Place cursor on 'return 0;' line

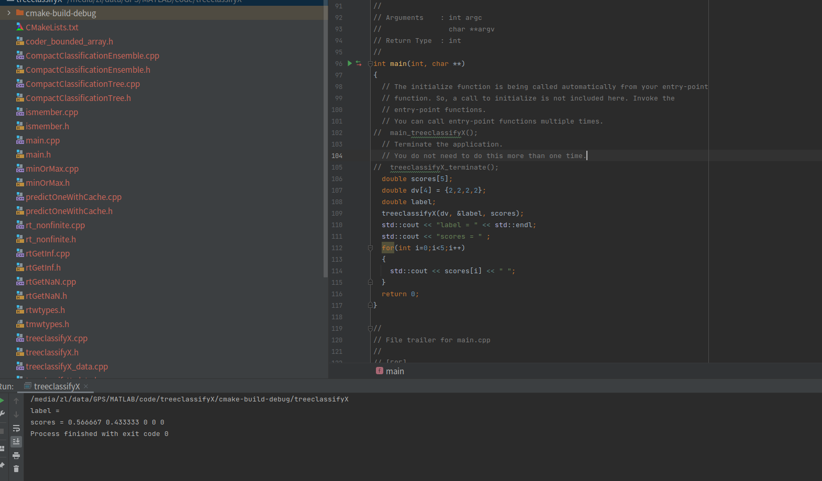(x=400, y=294)
